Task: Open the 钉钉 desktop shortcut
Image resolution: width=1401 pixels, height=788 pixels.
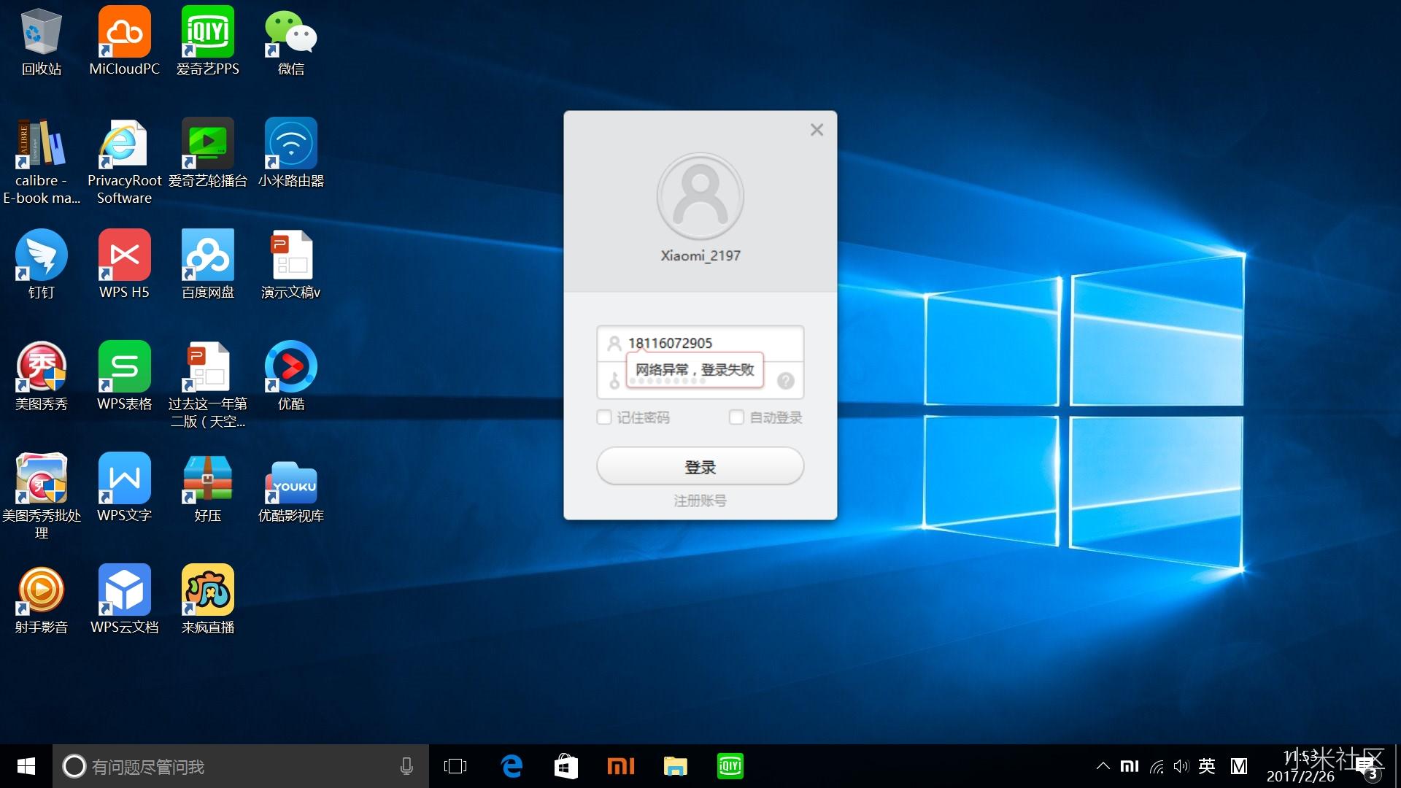Action: point(41,256)
